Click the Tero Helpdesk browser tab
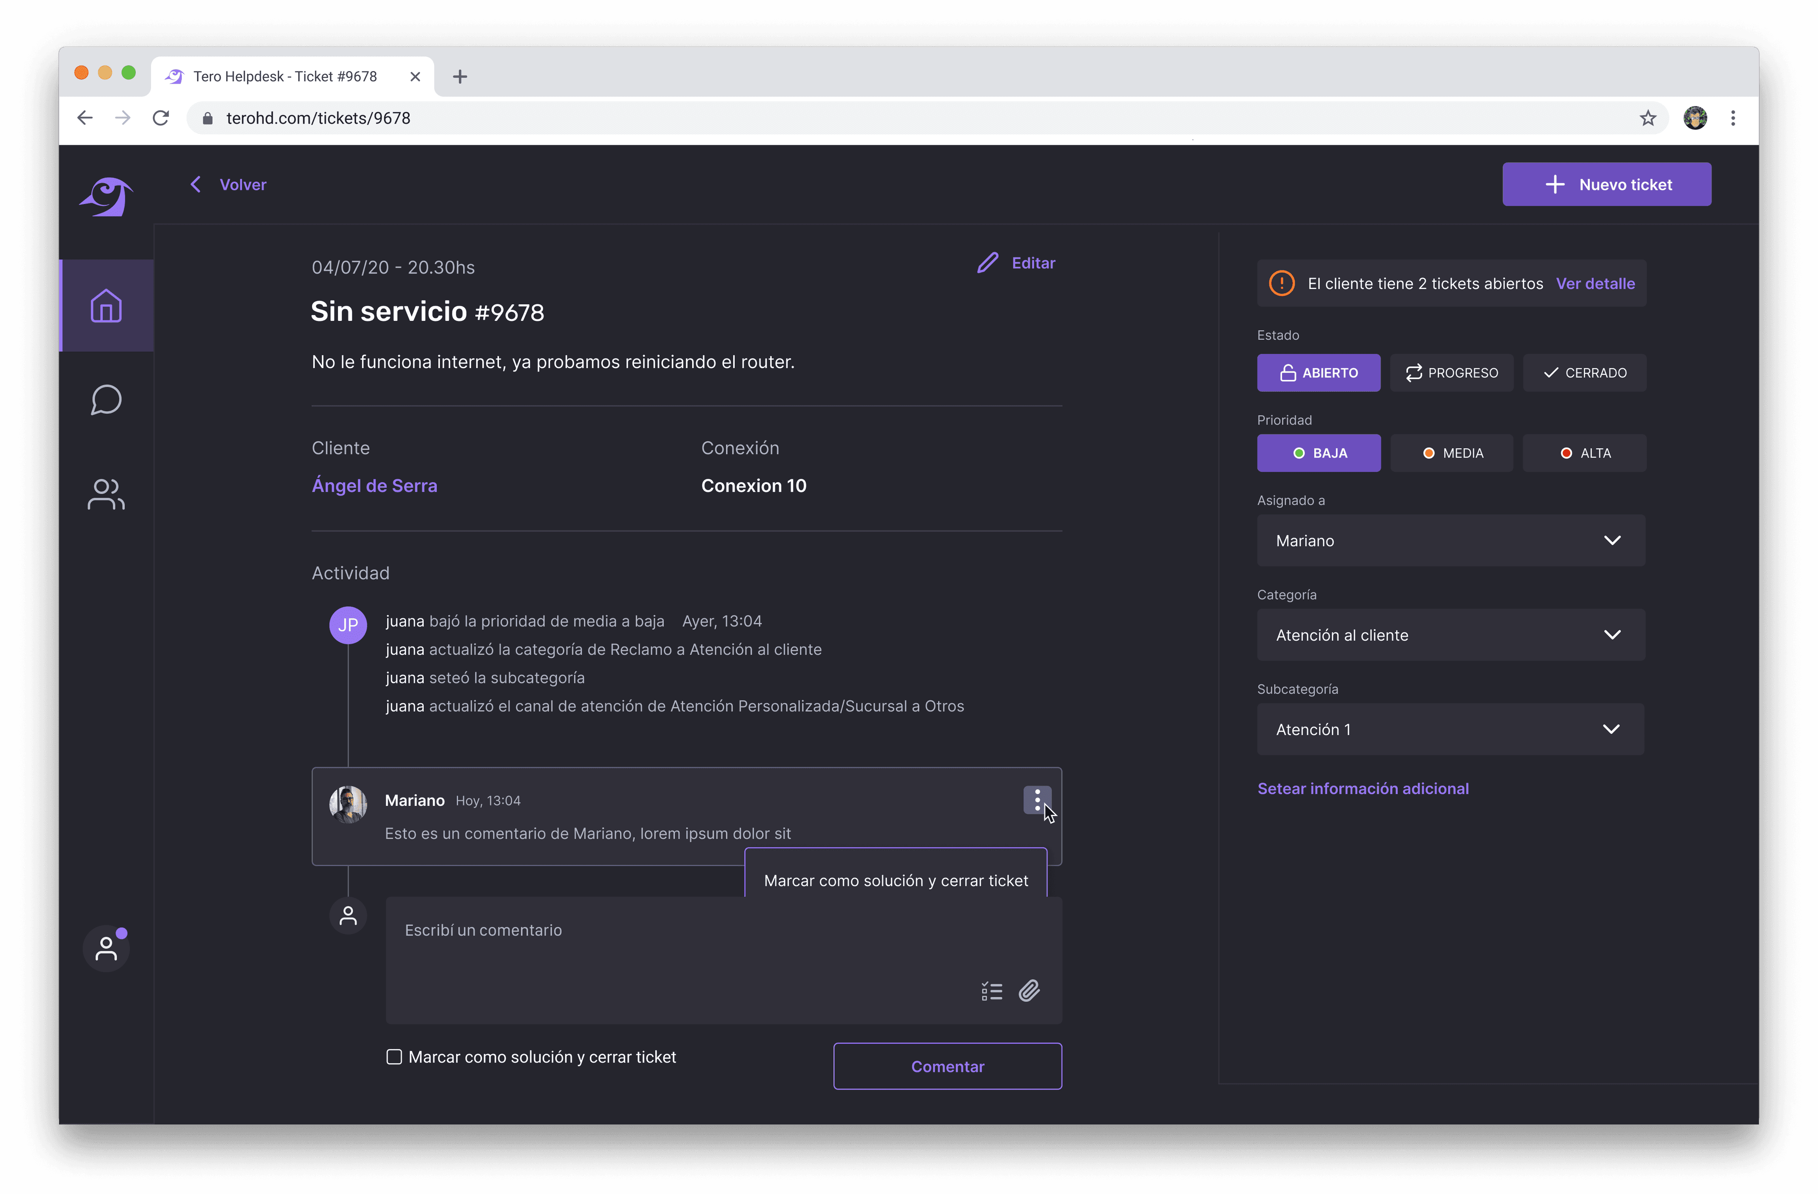The width and height of the screenshot is (1818, 1194). tap(285, 76)
